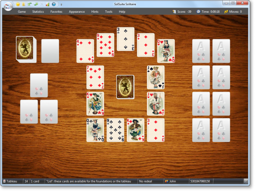Select the queen of clubs card
Viewport: 255px width, 191px height.
pos(95,130)
